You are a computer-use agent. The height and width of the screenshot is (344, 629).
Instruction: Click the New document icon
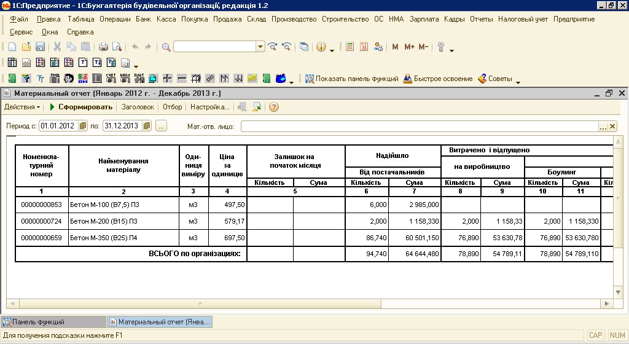click(12, 47)
